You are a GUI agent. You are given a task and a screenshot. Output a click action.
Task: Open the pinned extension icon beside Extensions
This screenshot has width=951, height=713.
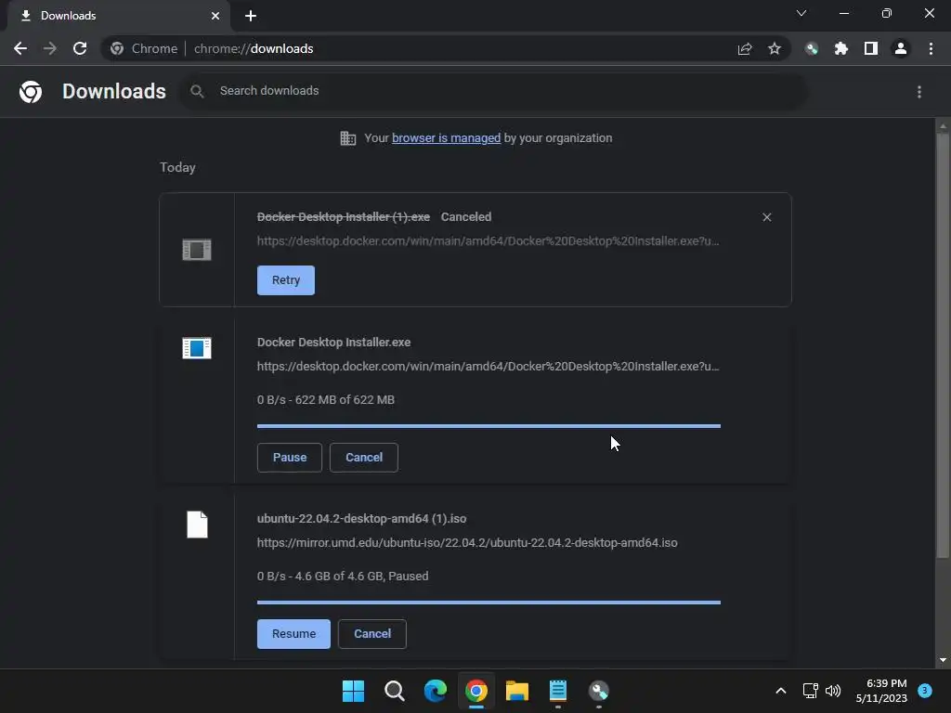[x=812, y=48]
